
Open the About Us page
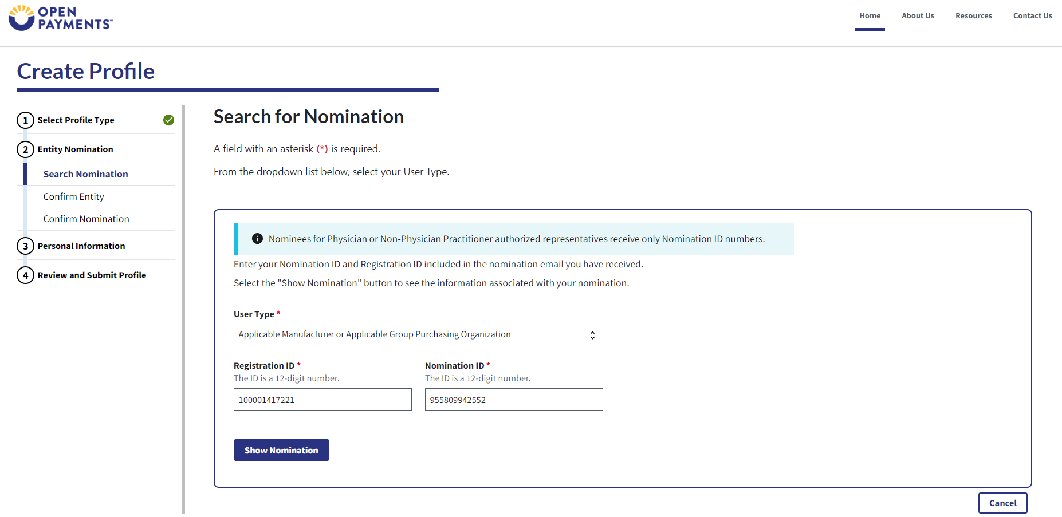point(918,16)
